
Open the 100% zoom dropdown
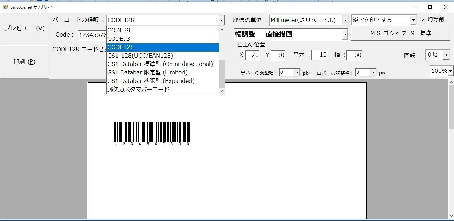450,71
